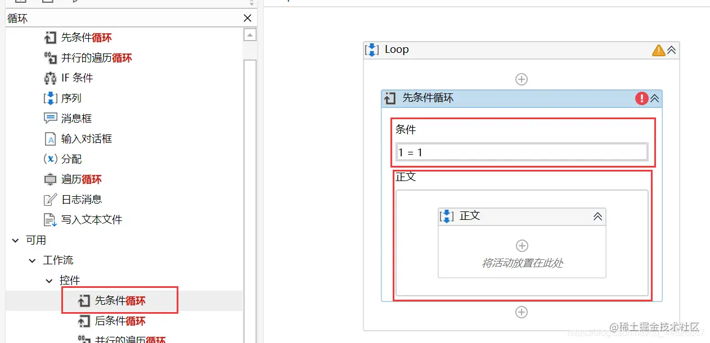This screenshot has width=710, height=343.
Task: Select the 后条件循环 tree item
Action: [x=120, y=321]
